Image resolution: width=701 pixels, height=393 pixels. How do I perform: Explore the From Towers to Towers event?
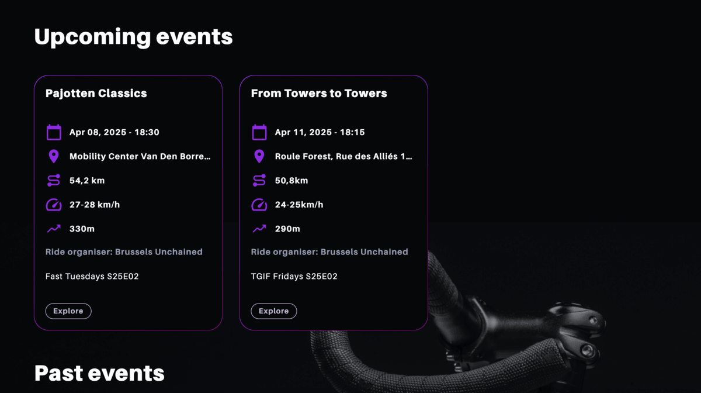pyautogui.click(x=274, y=311)
